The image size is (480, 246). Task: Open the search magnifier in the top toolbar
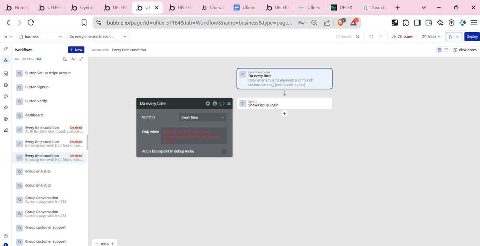pyautogui.click(x=357, y=36)
